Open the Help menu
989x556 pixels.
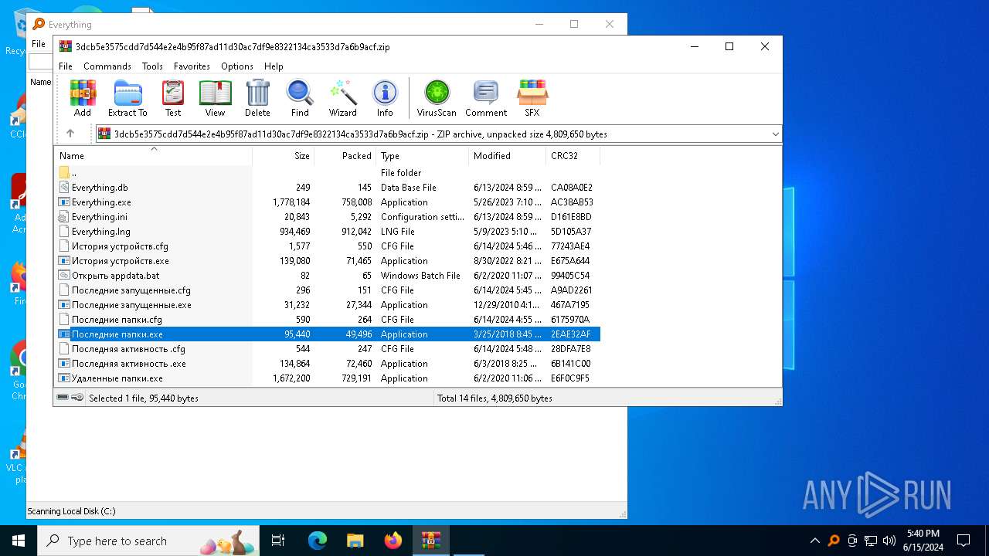(x=274, y=66)
